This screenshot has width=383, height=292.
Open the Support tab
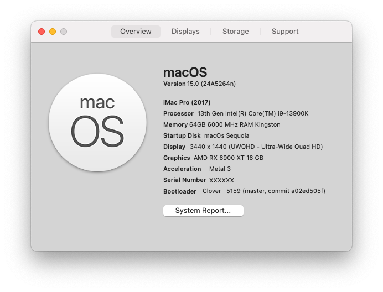pos(285,32)
